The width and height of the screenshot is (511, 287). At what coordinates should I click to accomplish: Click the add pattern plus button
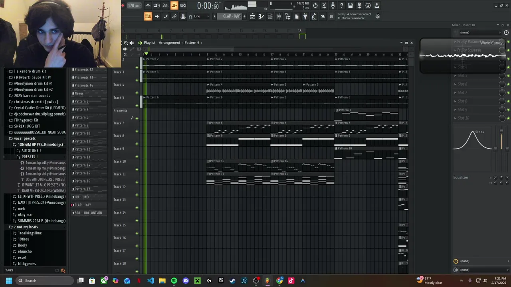(244, 16)
